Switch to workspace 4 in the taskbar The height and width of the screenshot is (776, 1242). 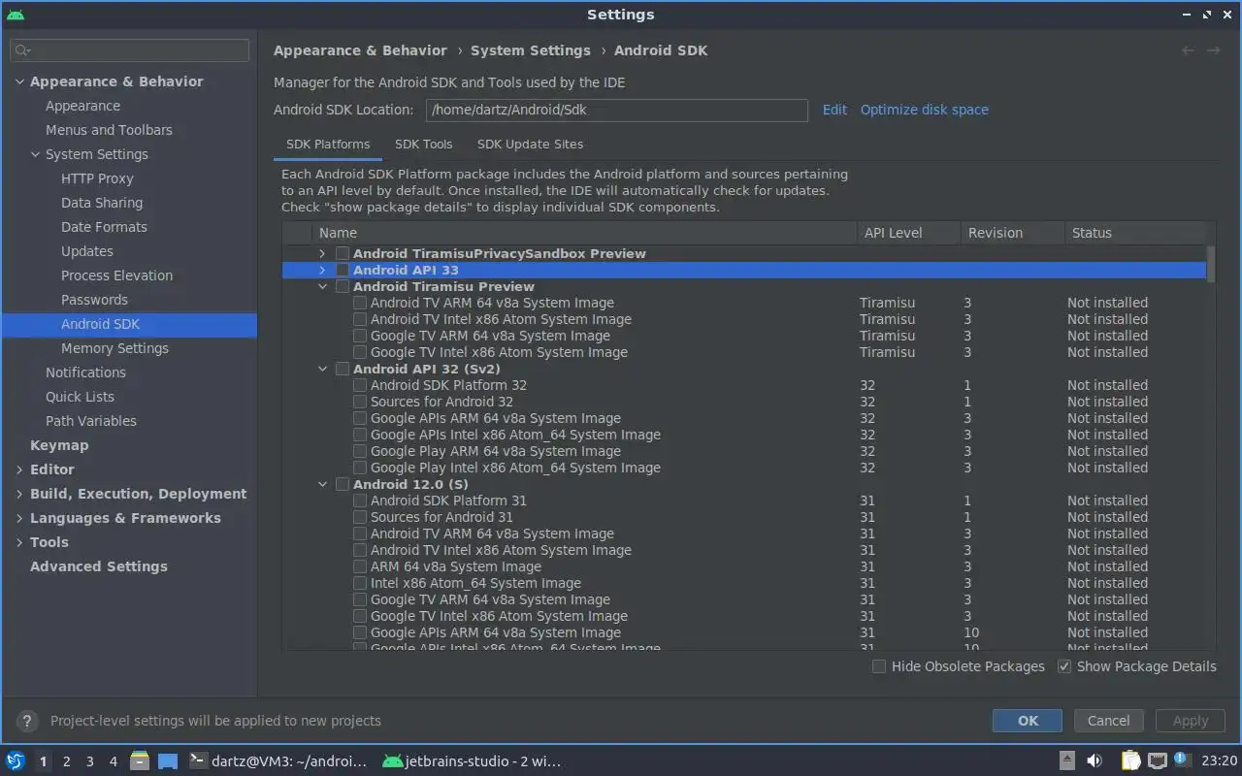pos(113,761)
